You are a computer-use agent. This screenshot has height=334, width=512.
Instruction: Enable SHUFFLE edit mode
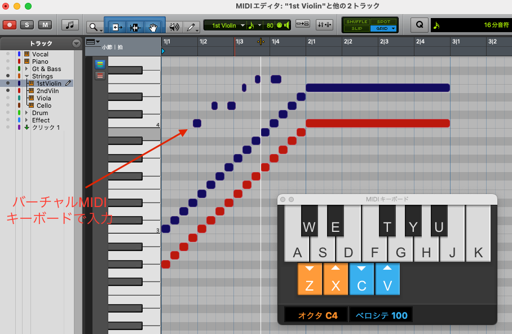(x=357, y=21)
